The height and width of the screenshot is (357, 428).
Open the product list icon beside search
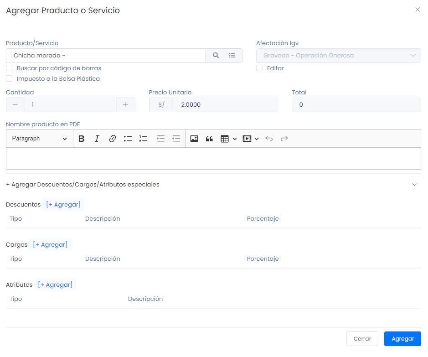pos(232,56)
